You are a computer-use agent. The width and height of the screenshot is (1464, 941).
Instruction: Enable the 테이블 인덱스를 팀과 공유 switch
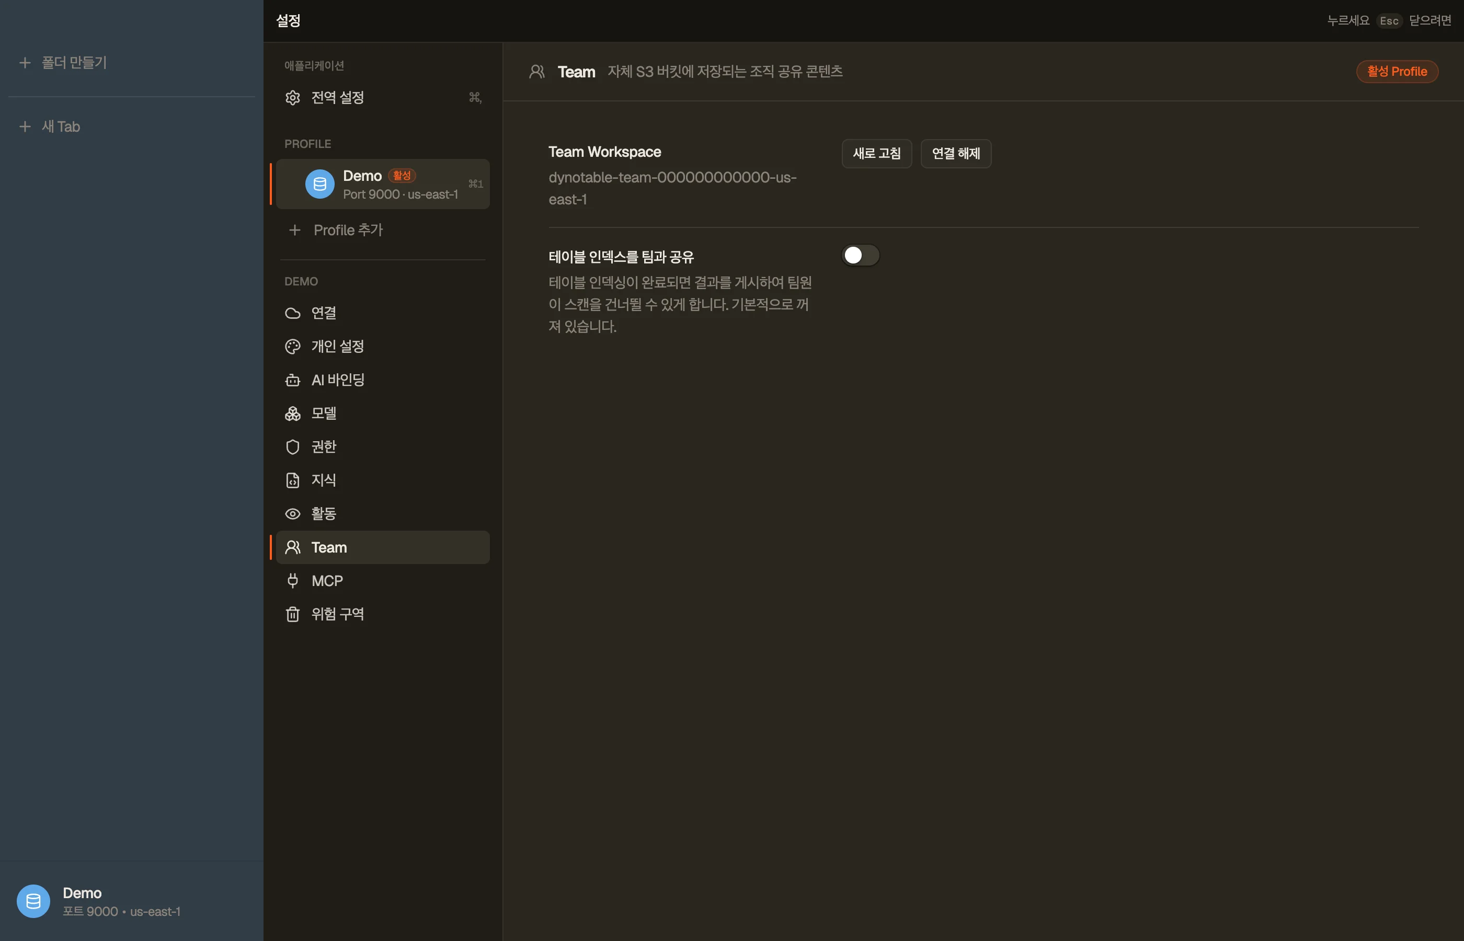coord(860,256)
